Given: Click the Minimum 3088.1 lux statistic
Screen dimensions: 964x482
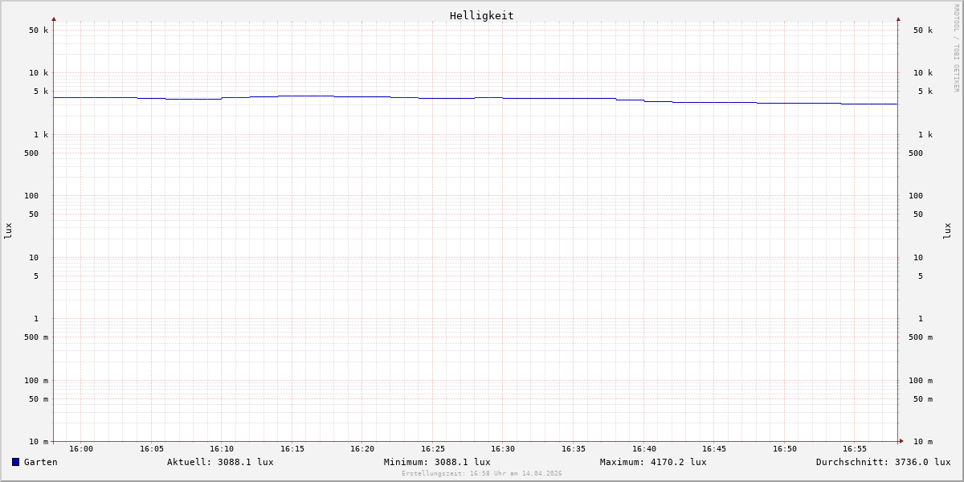Looking at the screenshot, I should [437, 462].
